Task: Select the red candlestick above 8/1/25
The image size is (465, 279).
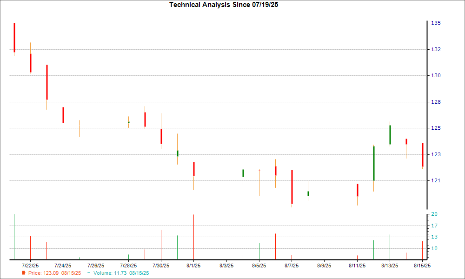Action: pyautogui.click(x=194, y=169)
